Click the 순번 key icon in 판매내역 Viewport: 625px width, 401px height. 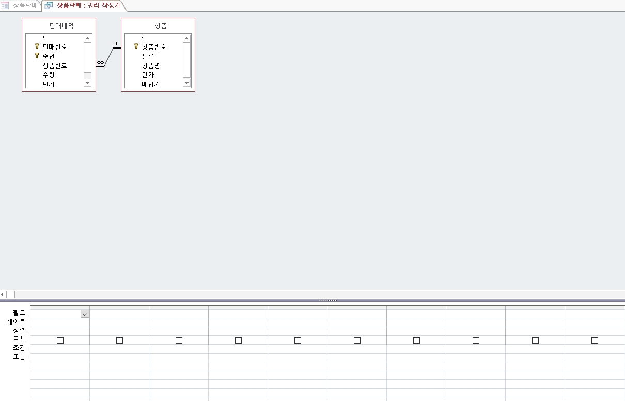pos(37,56)
